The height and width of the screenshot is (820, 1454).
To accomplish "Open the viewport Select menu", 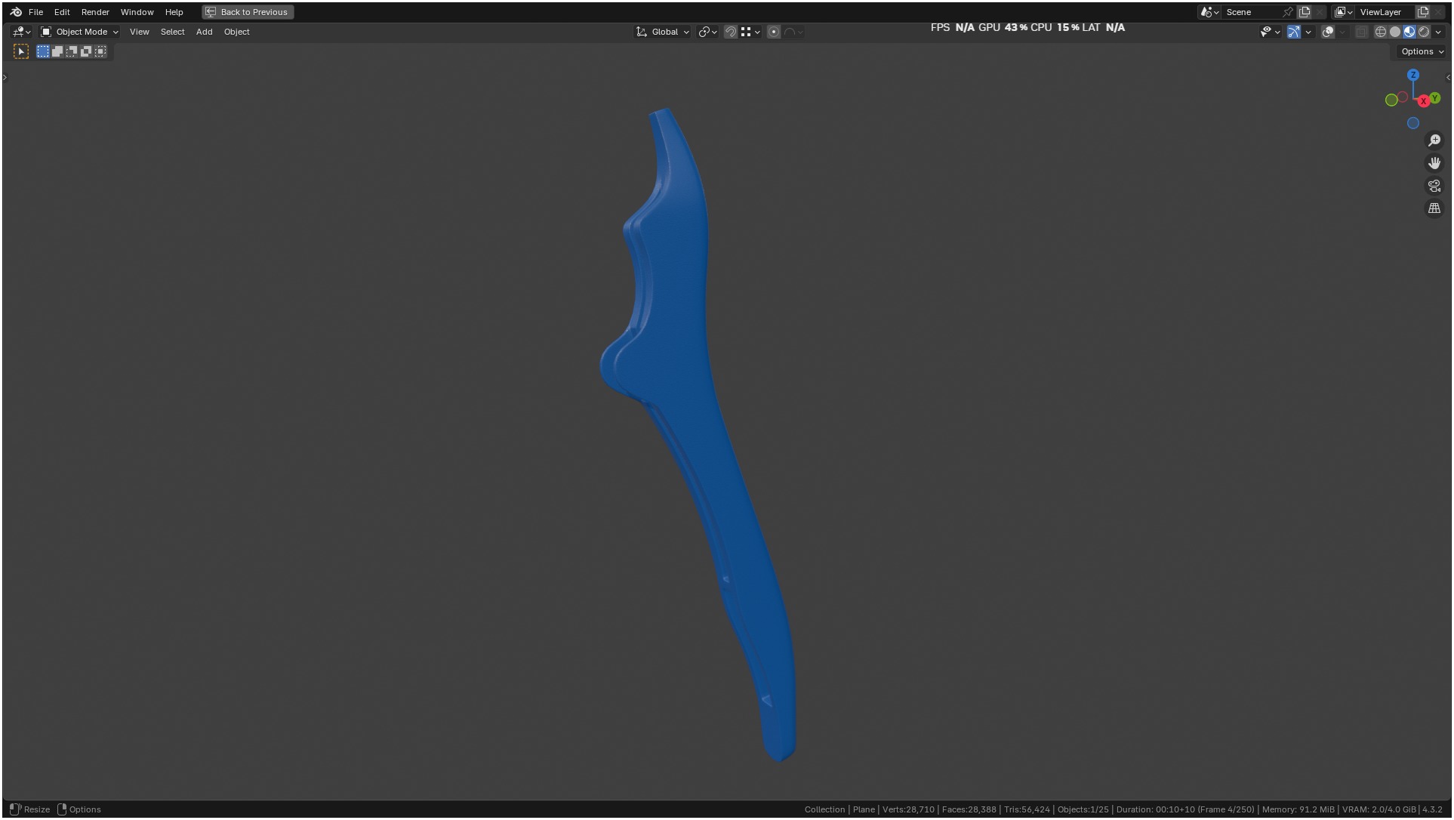I will 172,32.
